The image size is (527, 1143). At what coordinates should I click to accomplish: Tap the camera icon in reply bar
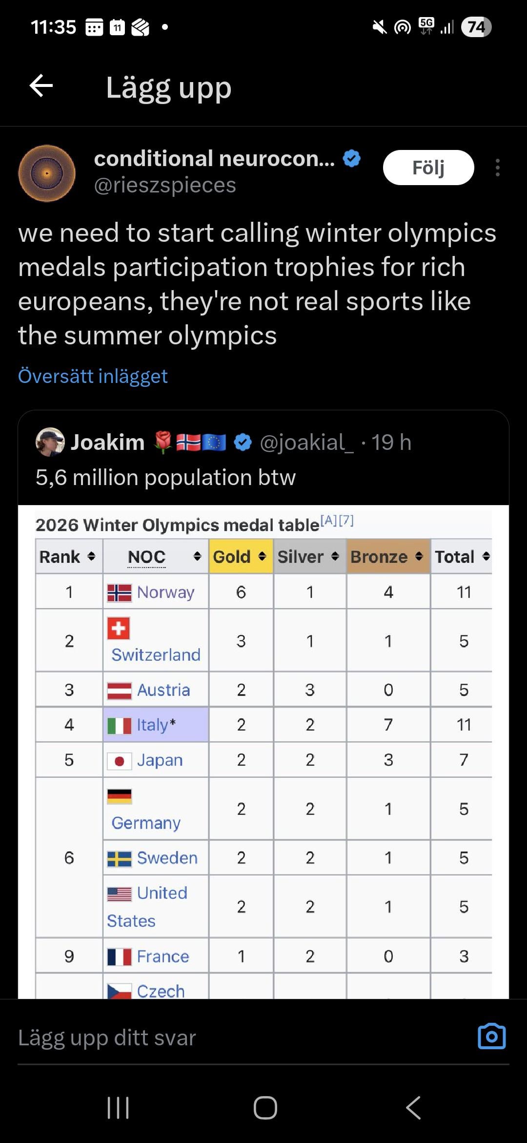(x=491, y=1036)
